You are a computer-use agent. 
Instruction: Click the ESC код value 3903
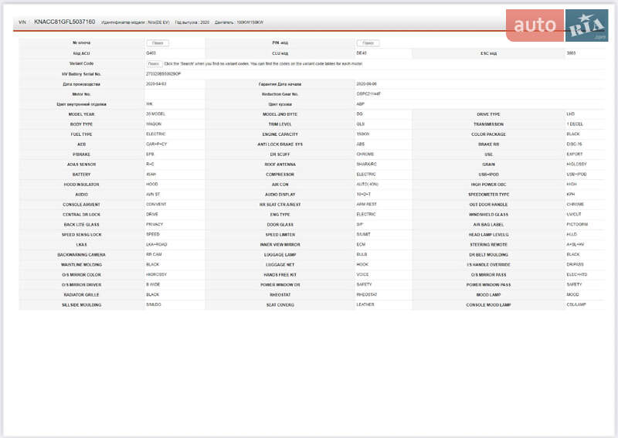[x=571, y=53]
